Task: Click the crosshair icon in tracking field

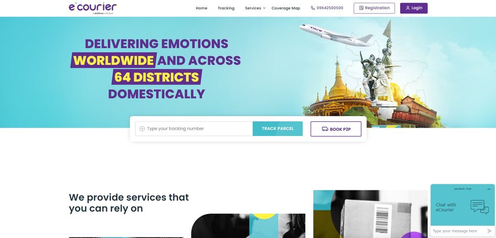Action: (142, 129)
